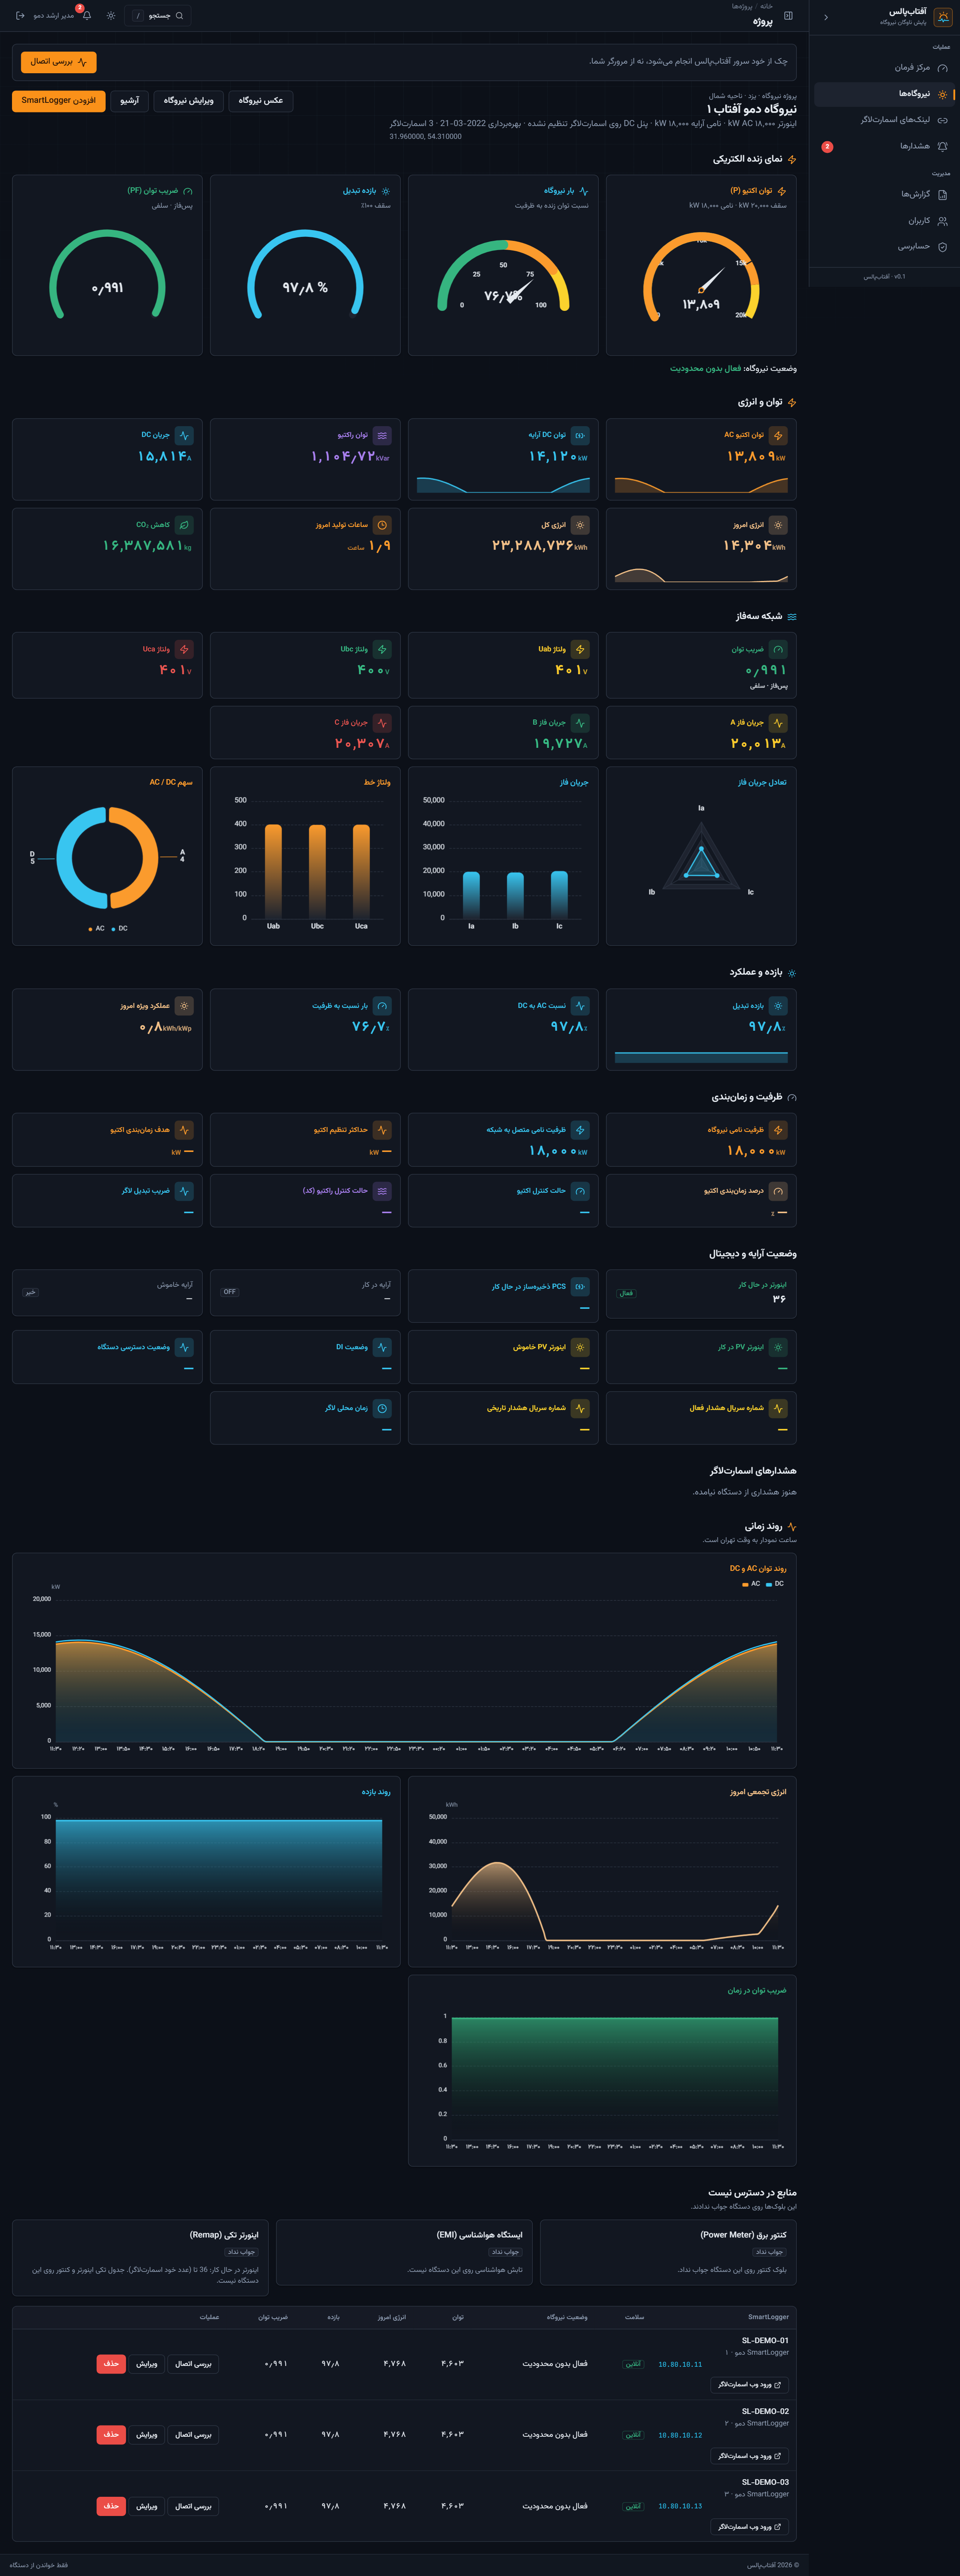Viewport: 960px width, 2576px height.
Task: Click the icon on ولتاژ Uca card
Action: point(184,650)
